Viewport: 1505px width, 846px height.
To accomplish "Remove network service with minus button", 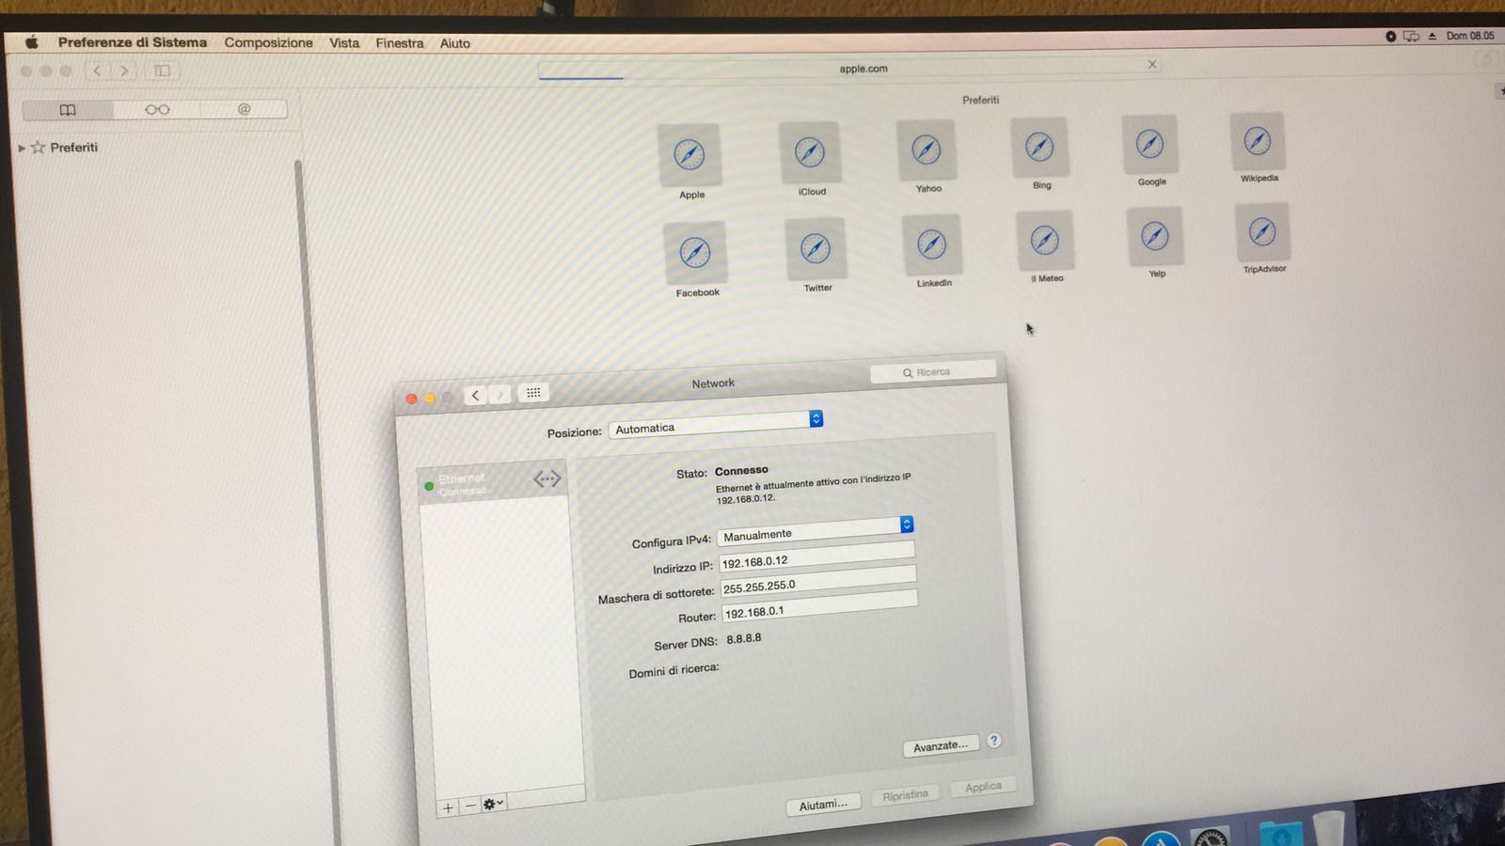I will (470, 806).
